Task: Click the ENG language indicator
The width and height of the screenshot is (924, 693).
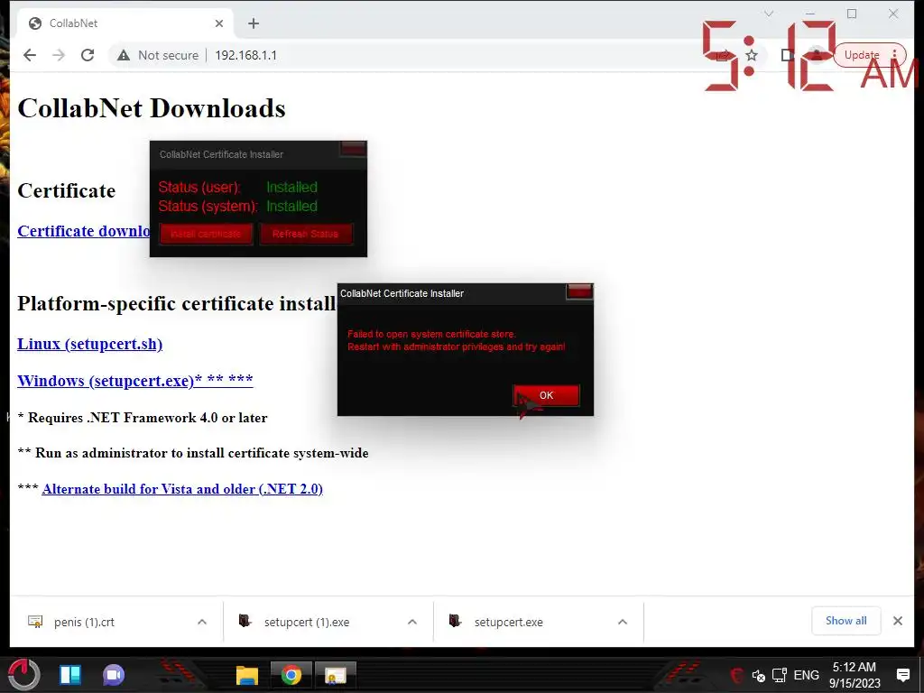Action: (806, 675)
